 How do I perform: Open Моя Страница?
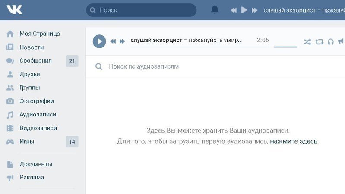coord(40,34)
